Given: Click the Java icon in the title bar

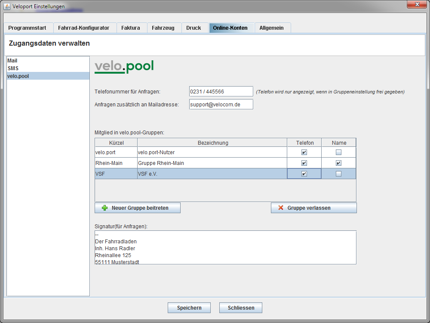Looking at the screenshot, I should pos(7,6).
